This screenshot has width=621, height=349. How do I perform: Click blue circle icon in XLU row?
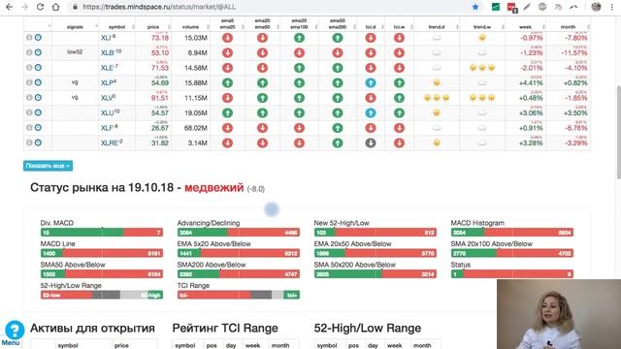click(x=38, y=112)
